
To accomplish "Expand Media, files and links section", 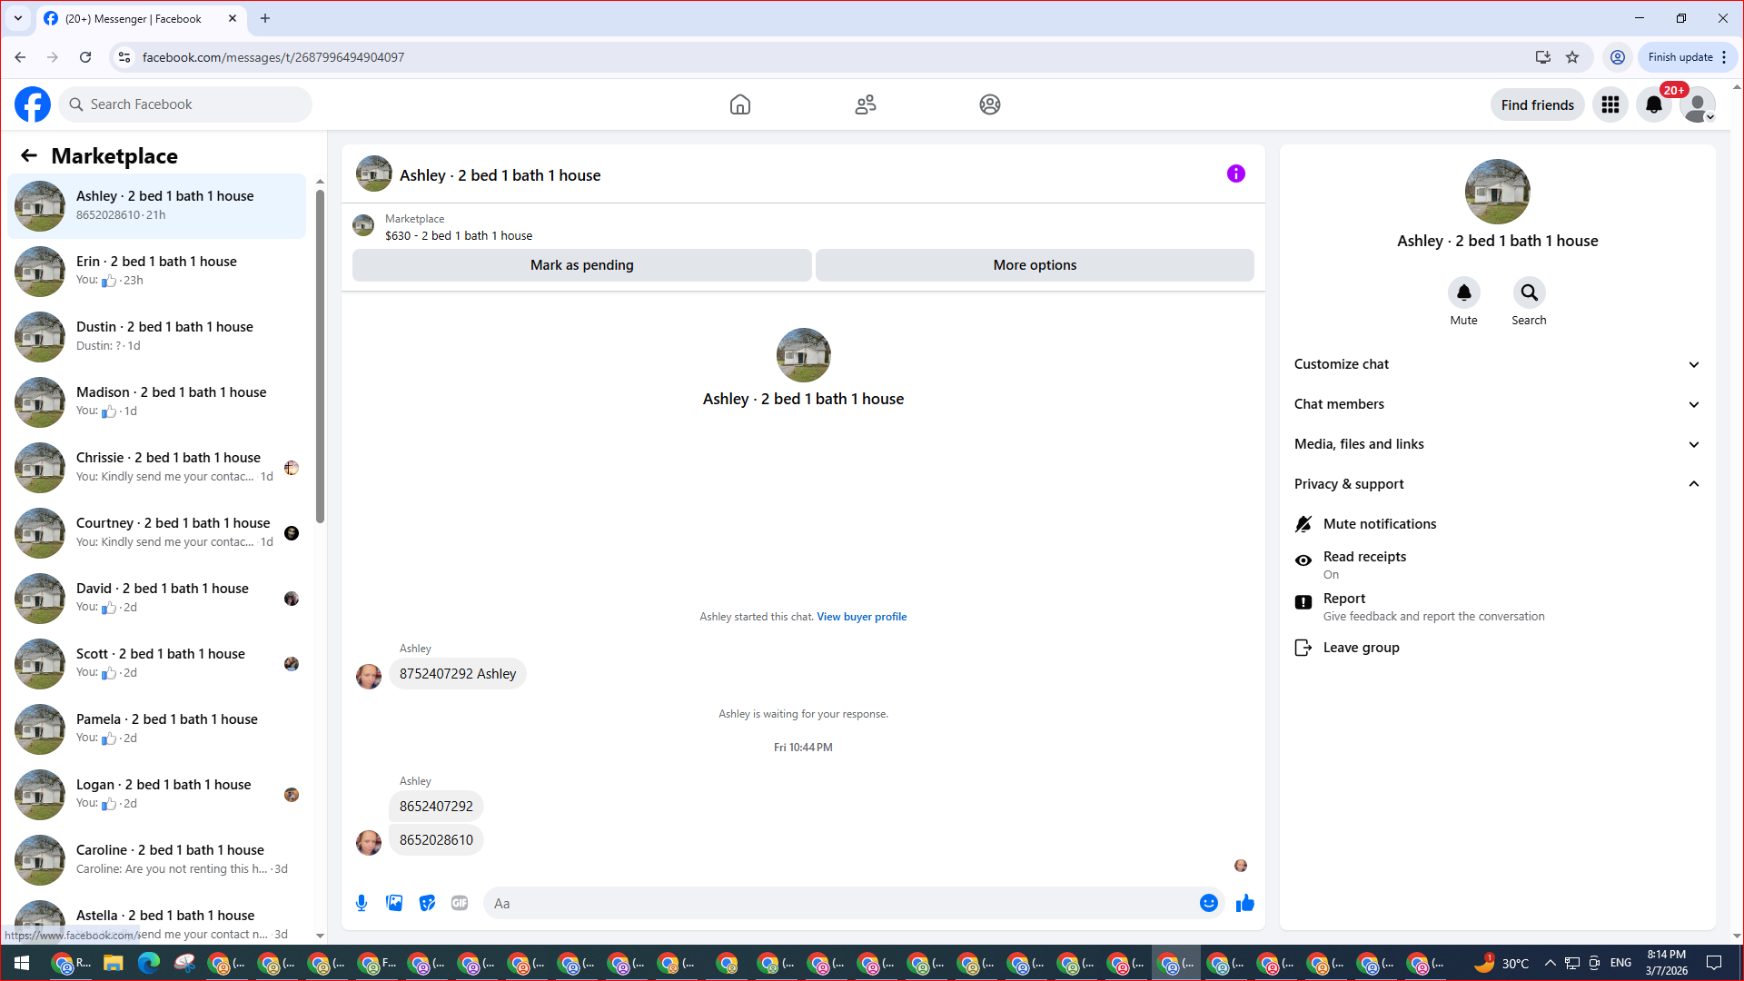I will 1497,444.
